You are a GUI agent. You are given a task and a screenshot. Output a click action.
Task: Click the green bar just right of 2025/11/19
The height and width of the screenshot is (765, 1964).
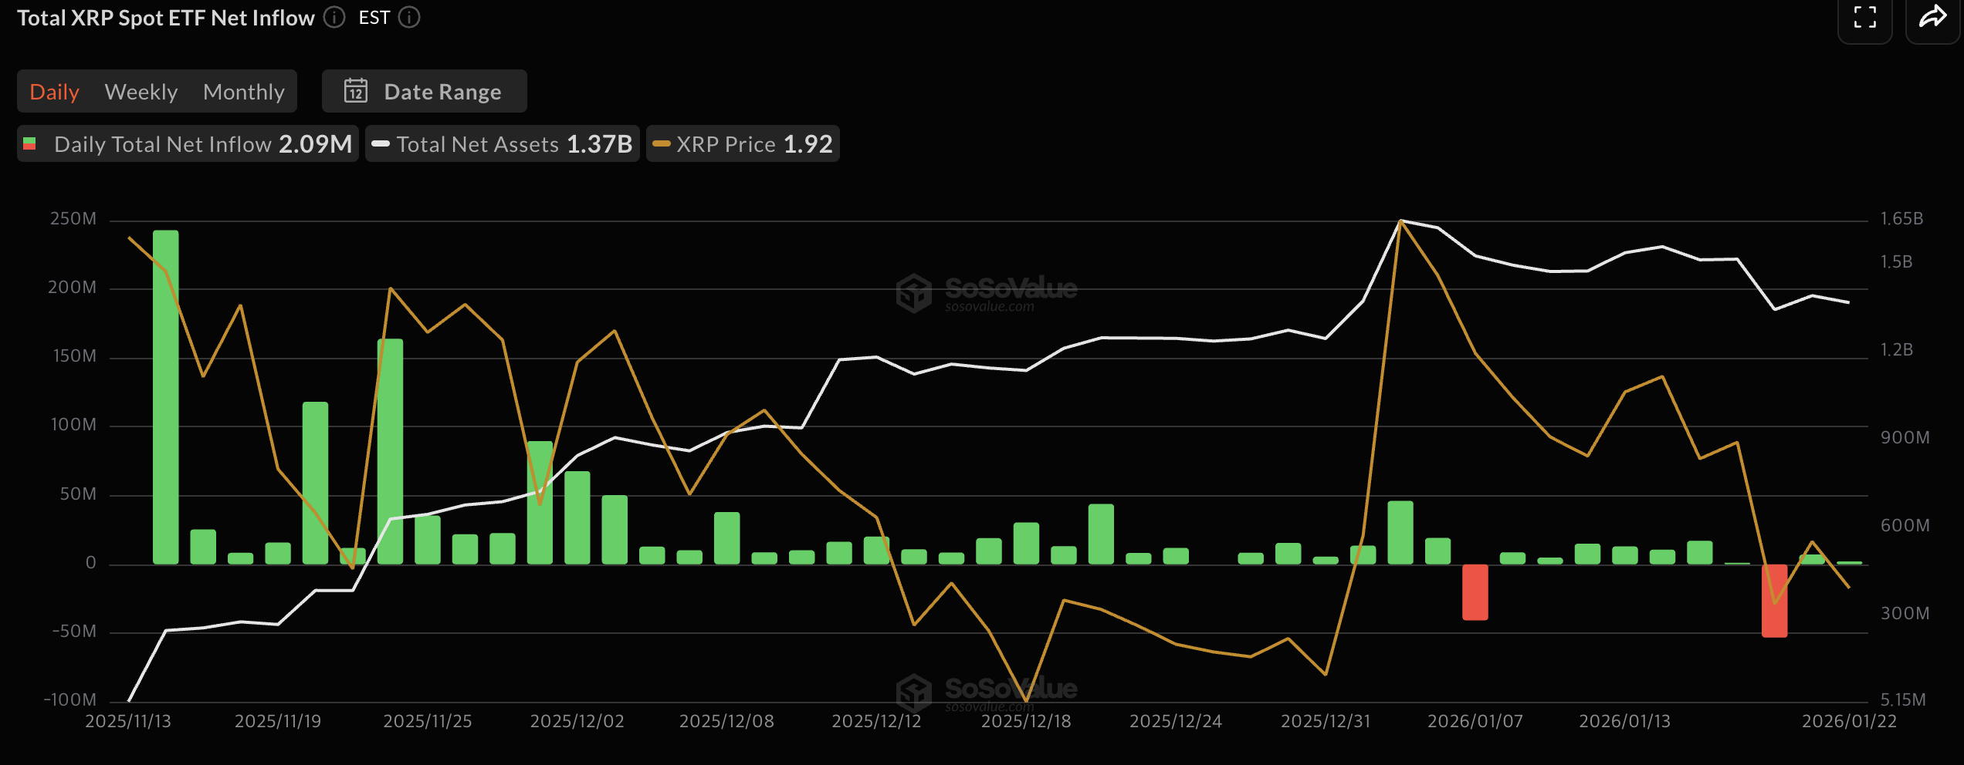click(315, 483)
